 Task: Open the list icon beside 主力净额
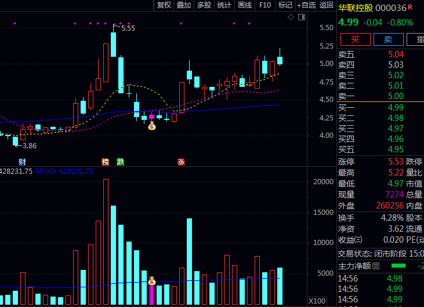[x=376, y=266]
